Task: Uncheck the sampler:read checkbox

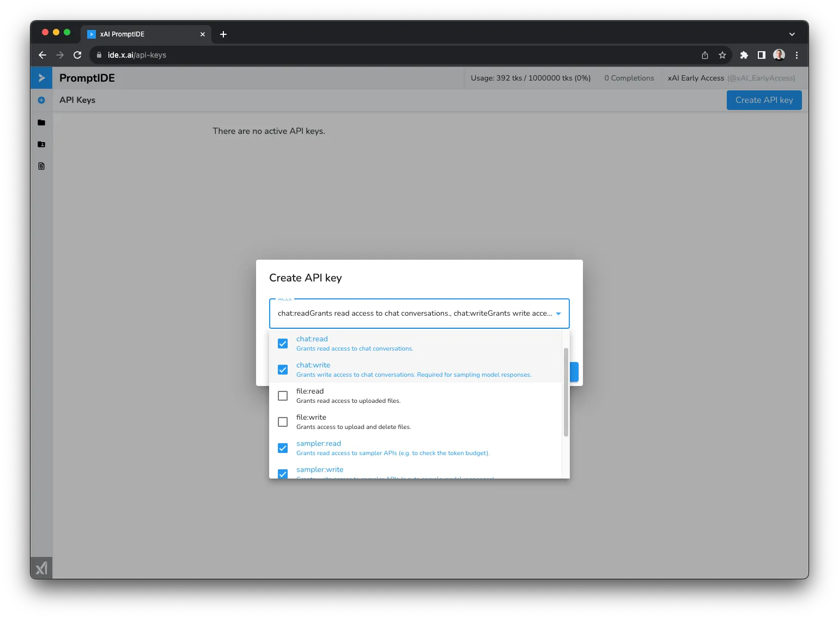Action: [x=283, y=448]
